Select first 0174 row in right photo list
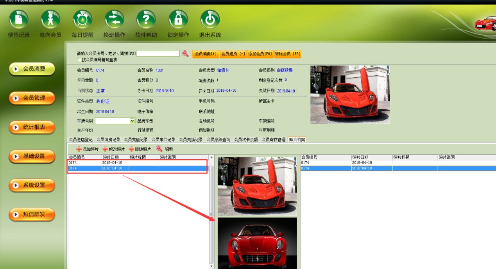Viewport: 496px width, 269px height. [398, 163]
